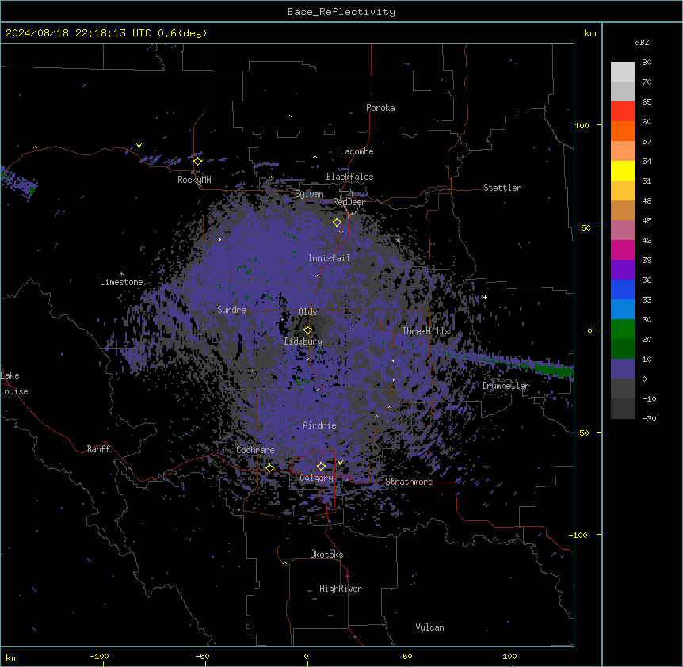The width and height of the screenshot is (683, 667).
Task: Click the Stettler label
Action: [x=502, y=188]
